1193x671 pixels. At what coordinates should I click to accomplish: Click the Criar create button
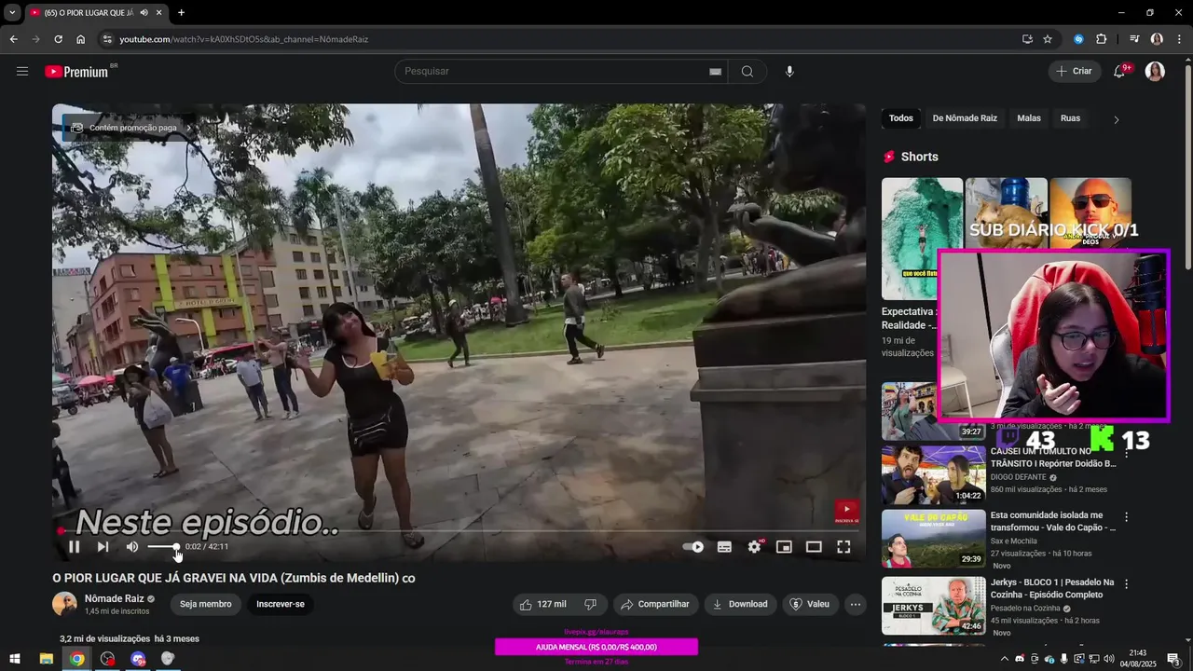pos(1074,72)
